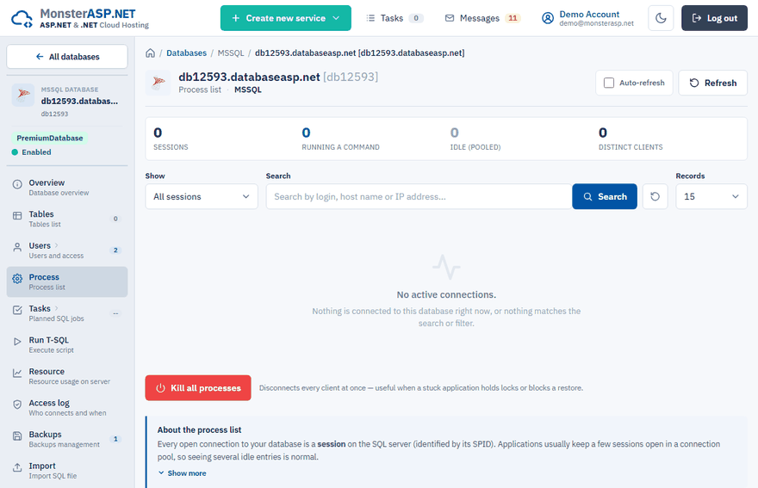758x488 pixels.
Task: Click the SESSIONS count stat
Action: click(x=171, y=139)
